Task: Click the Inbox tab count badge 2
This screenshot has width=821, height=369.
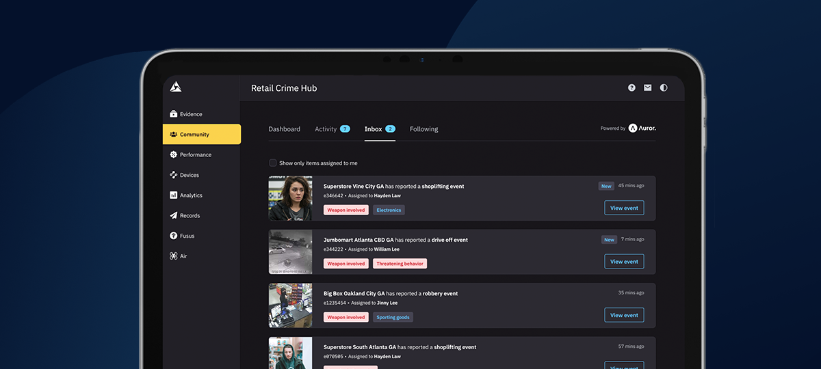Action: 390,128
